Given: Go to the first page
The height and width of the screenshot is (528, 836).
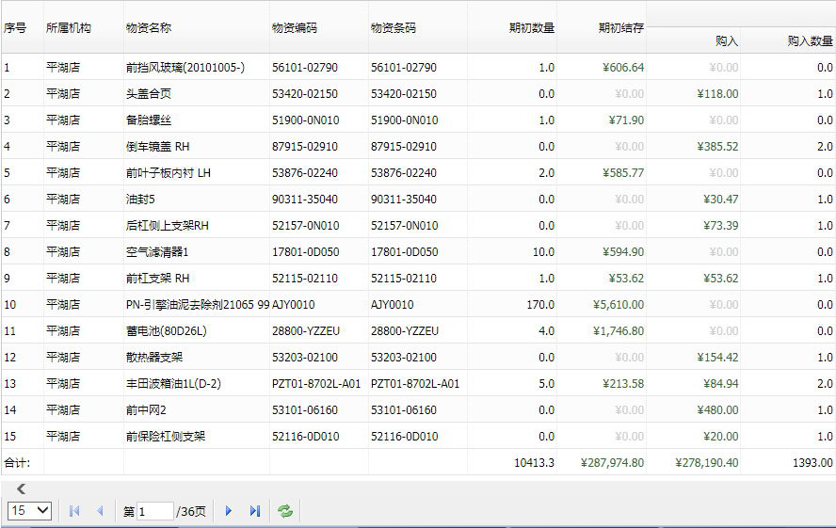Looking at the screenshot, I should 74,511.
